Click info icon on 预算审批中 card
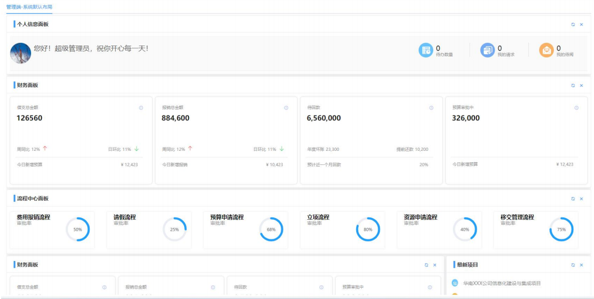 coord(576,107)
